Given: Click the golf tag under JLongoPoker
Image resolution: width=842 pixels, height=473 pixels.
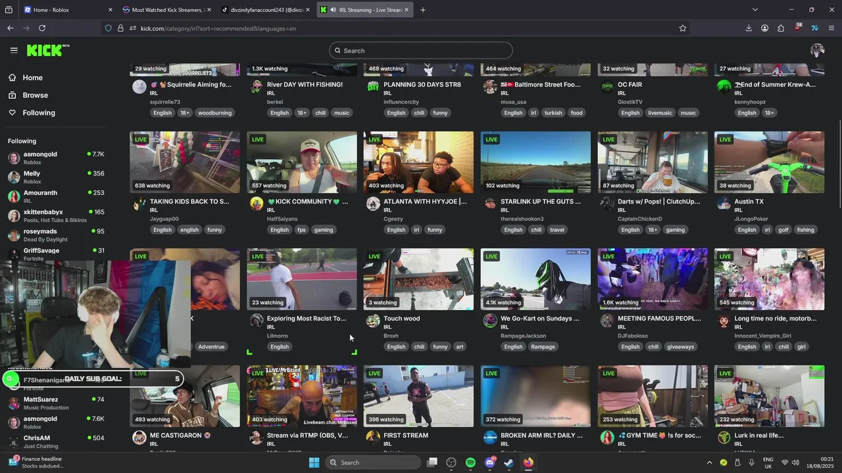Looking at the screenshot, I should click(783, 230).
